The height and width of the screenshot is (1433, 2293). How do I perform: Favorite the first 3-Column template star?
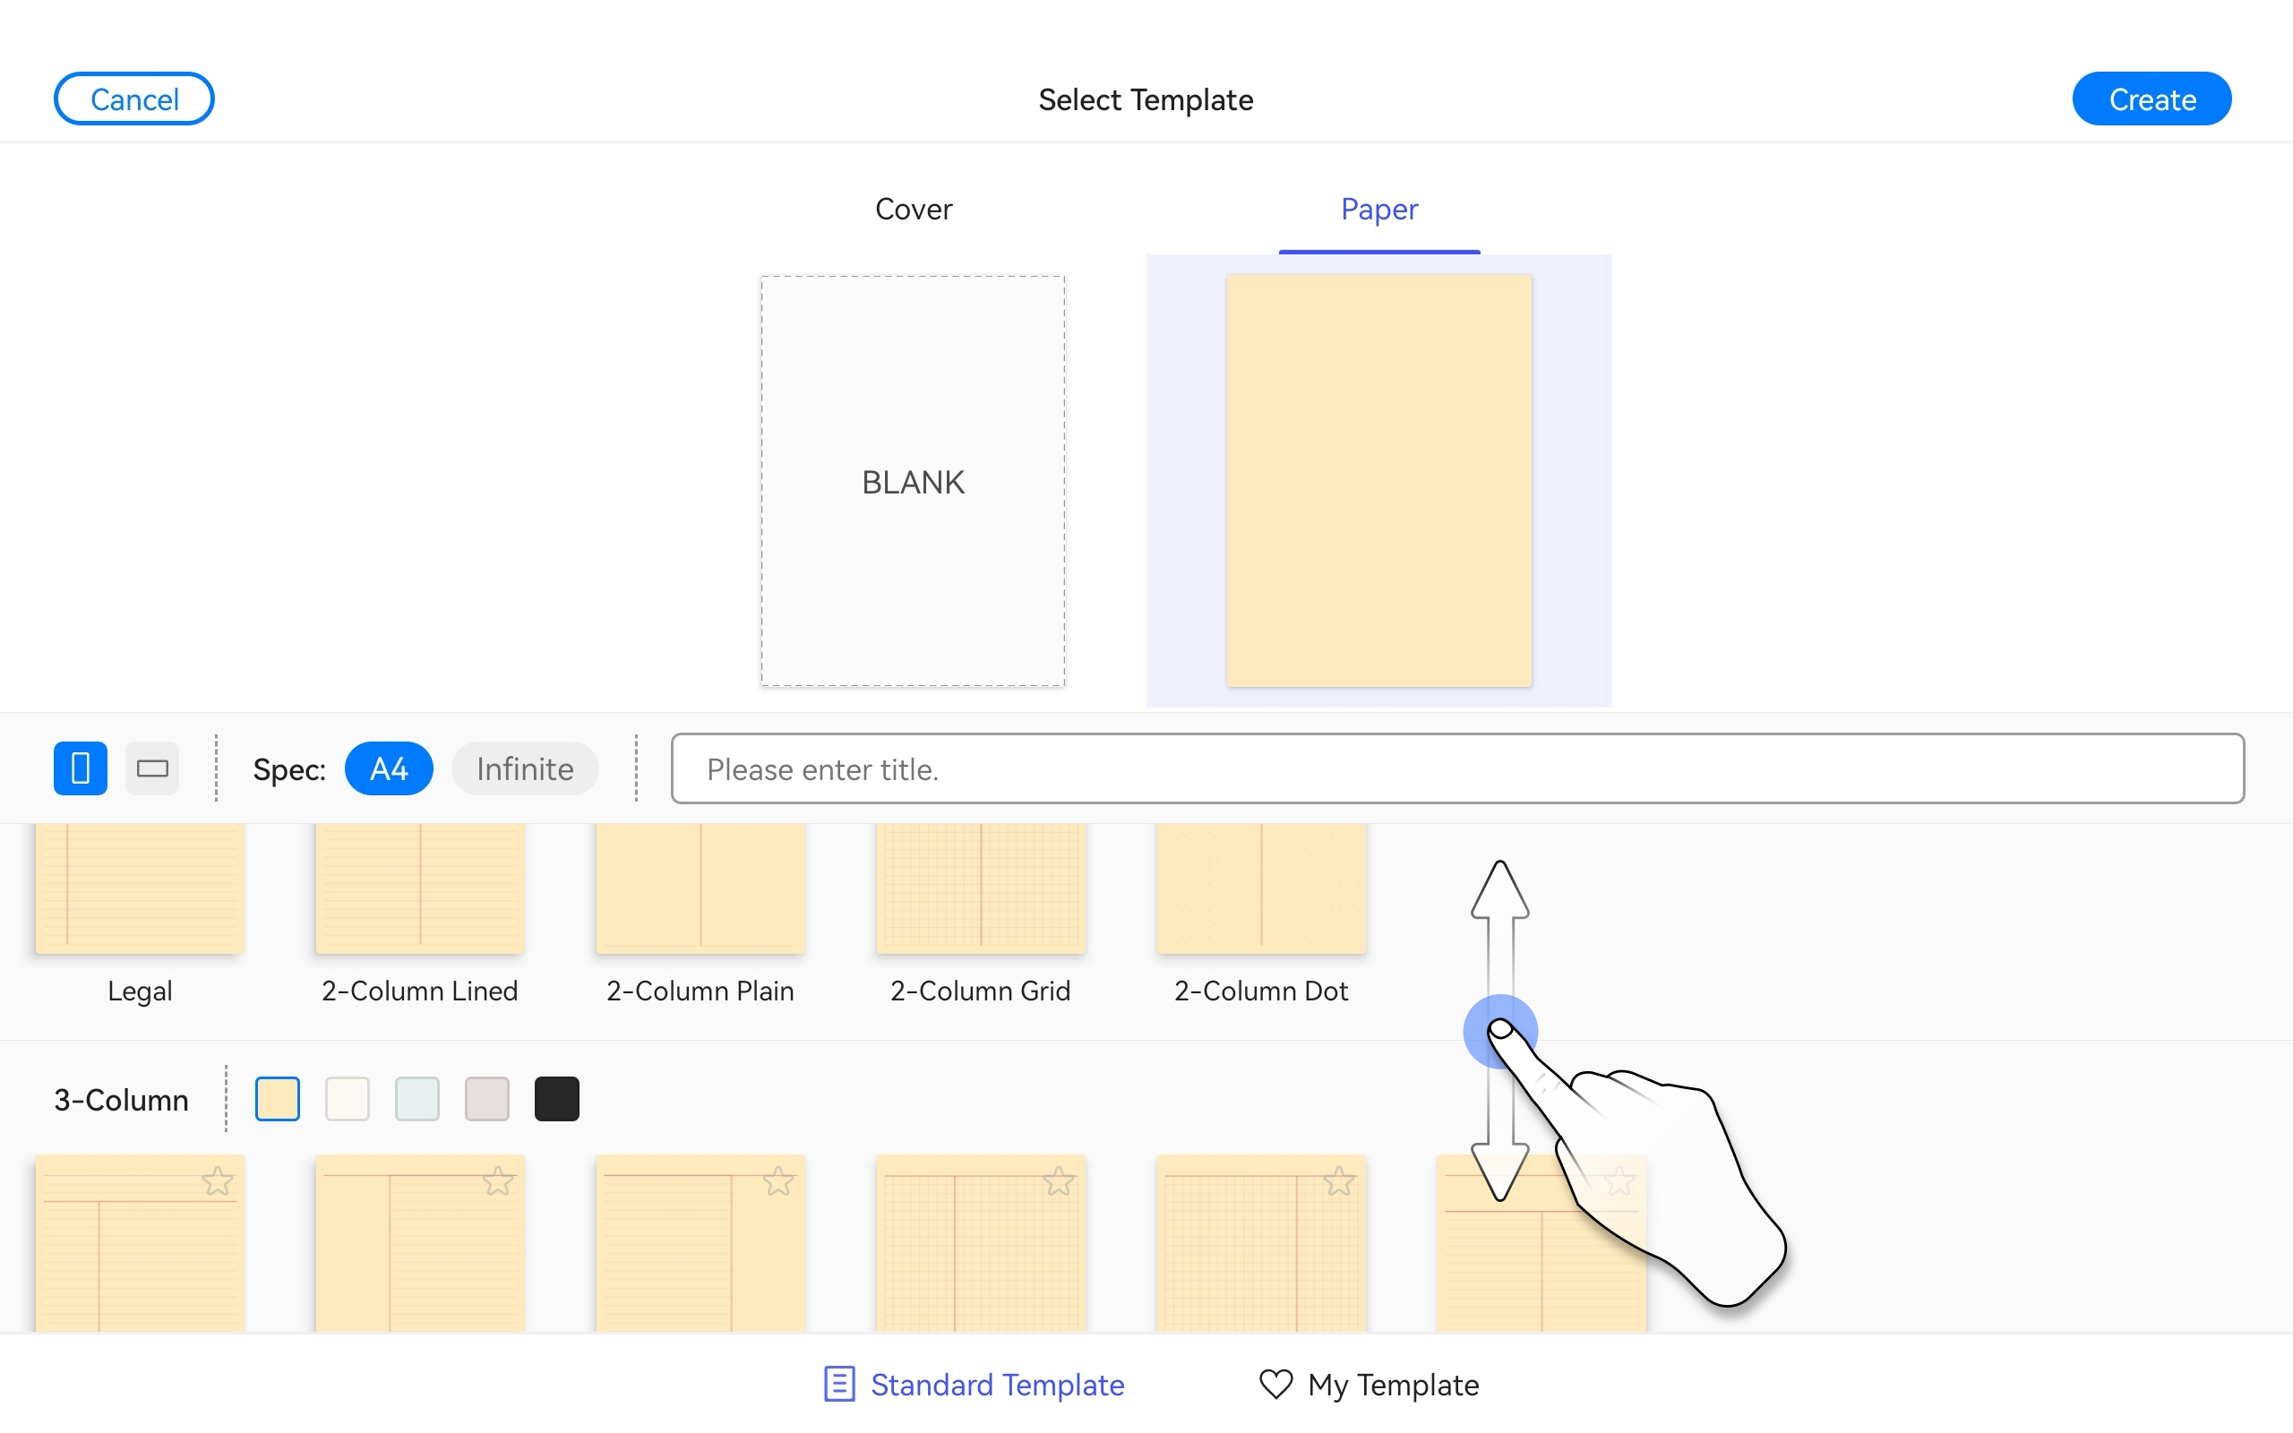click(218, 1181)
